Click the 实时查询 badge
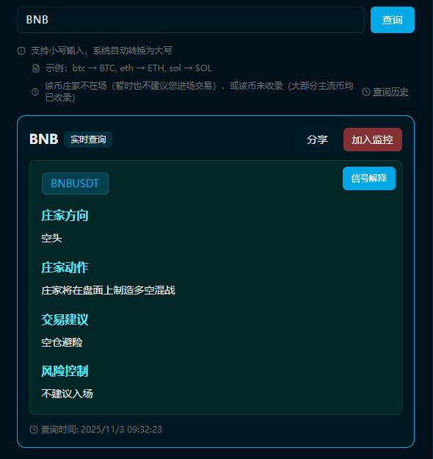Screen dimensions: 433x459 click(x=88, y=140)
